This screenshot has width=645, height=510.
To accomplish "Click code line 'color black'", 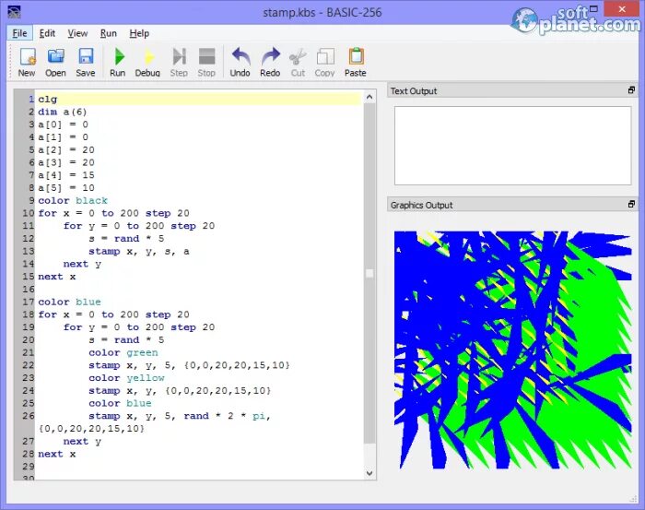I will pos(73,201).
